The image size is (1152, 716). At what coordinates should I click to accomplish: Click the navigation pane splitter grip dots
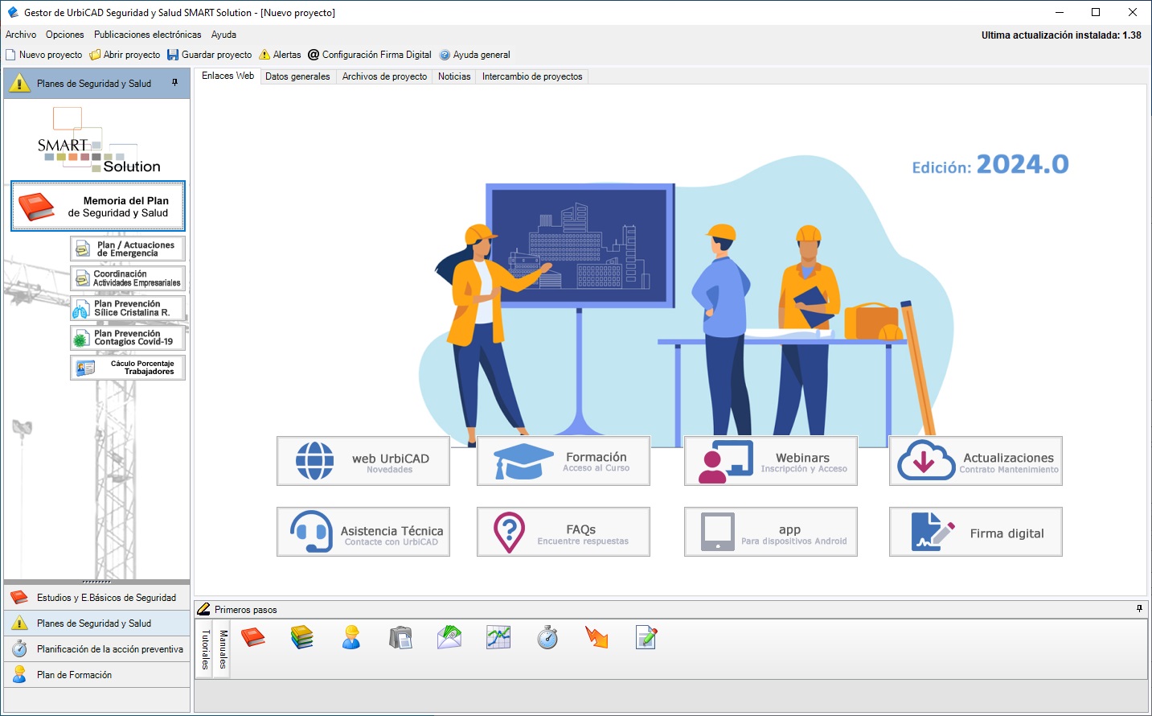[96, 582]
